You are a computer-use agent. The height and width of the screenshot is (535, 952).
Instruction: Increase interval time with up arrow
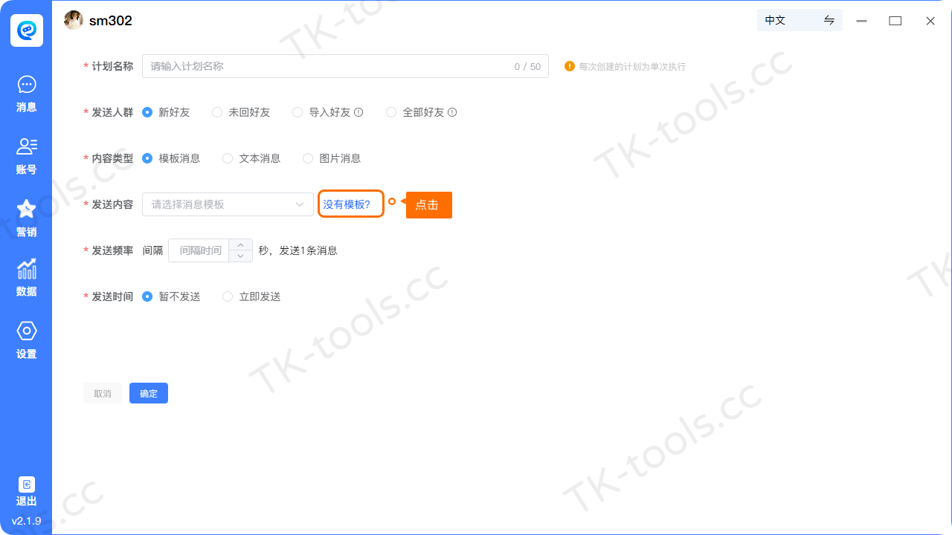pos(241,244)
